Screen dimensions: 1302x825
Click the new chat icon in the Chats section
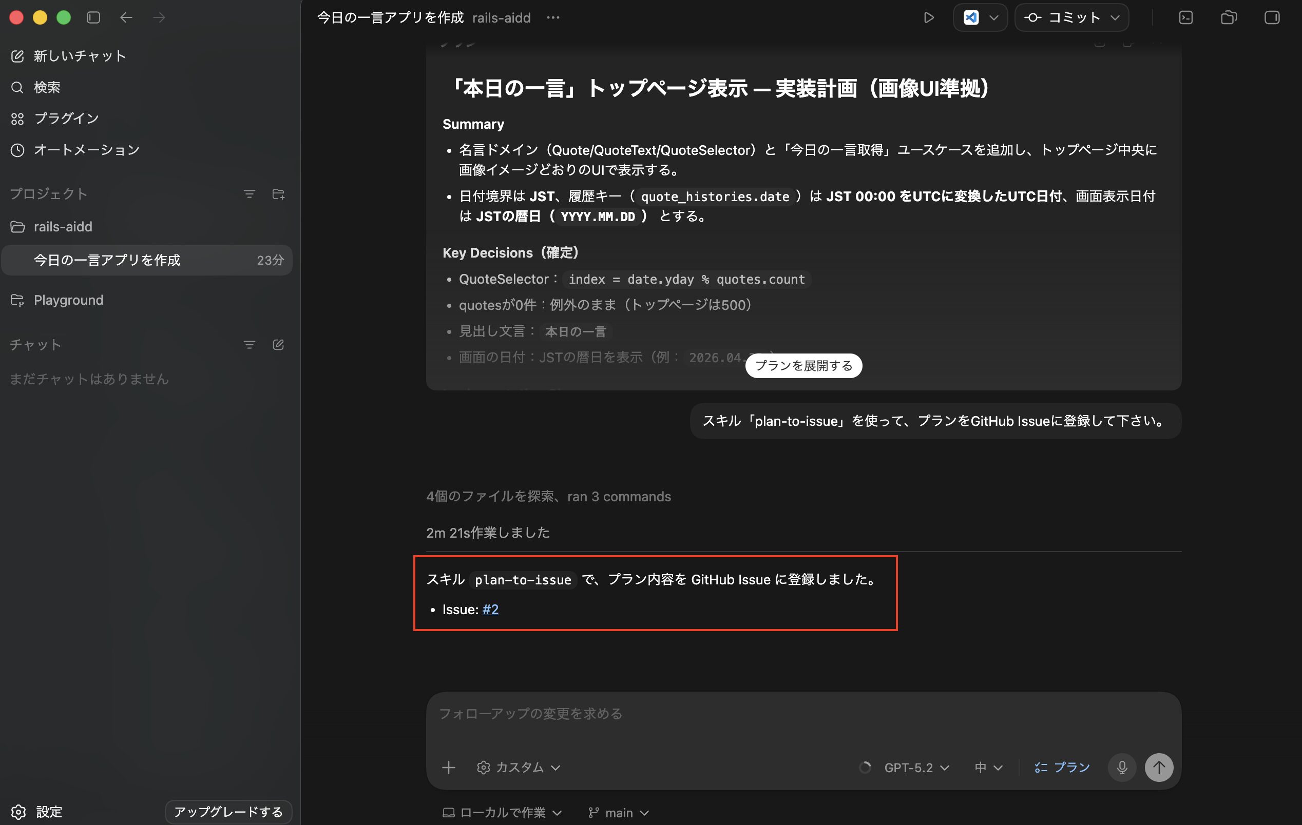[x=278, y=345]
